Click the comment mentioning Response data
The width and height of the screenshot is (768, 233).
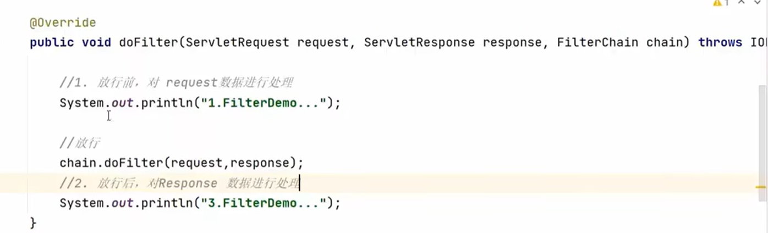click(182, 184)
